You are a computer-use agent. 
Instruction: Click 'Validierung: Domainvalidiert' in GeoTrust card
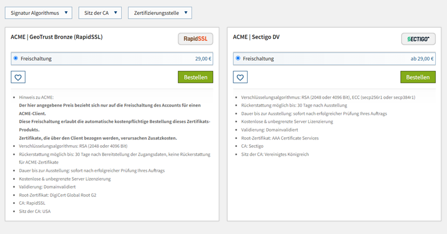point(48,186)
